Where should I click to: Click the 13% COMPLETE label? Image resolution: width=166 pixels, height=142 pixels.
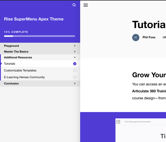[16, 32]
